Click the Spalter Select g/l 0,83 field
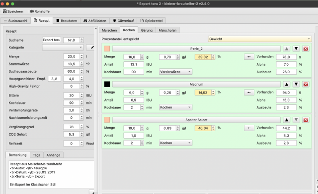 167,128
